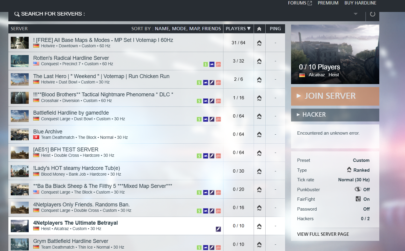Select 'Battlefield Hardline by gamed!de' server
The width and height of the screenshot is (405, 251).
tap(71, 113)
